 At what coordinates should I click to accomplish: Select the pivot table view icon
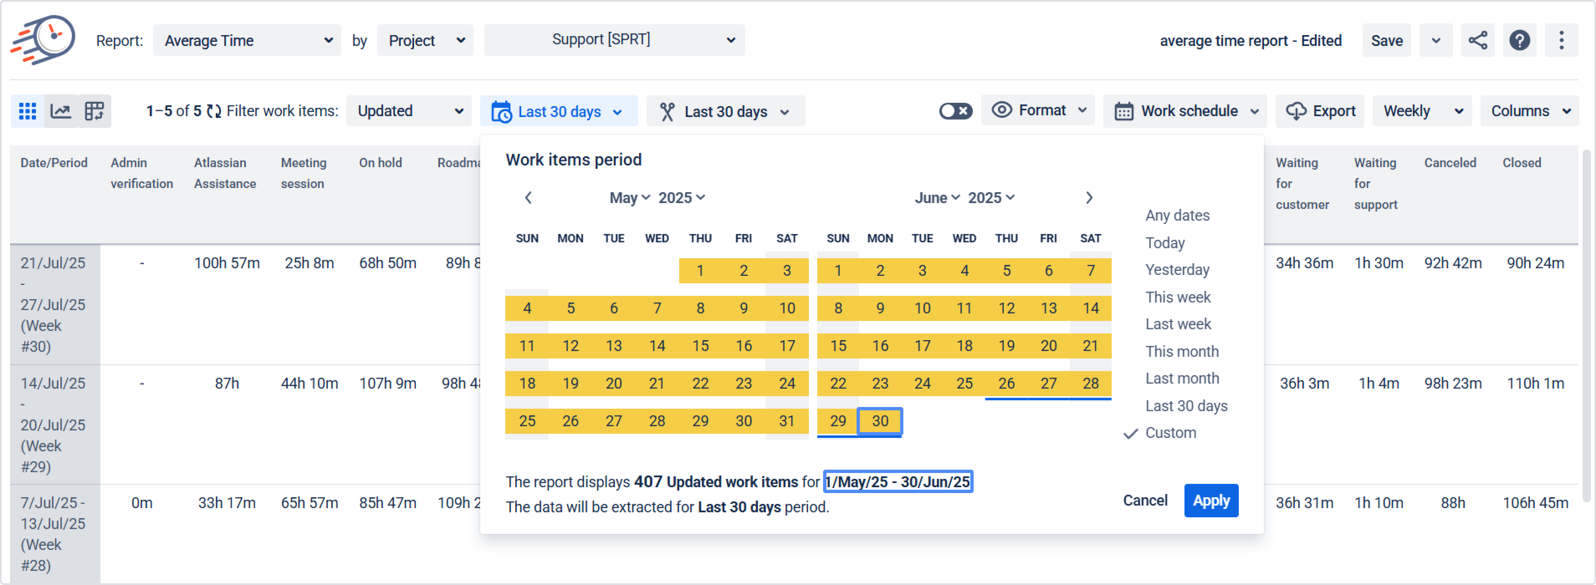(94, 112)
